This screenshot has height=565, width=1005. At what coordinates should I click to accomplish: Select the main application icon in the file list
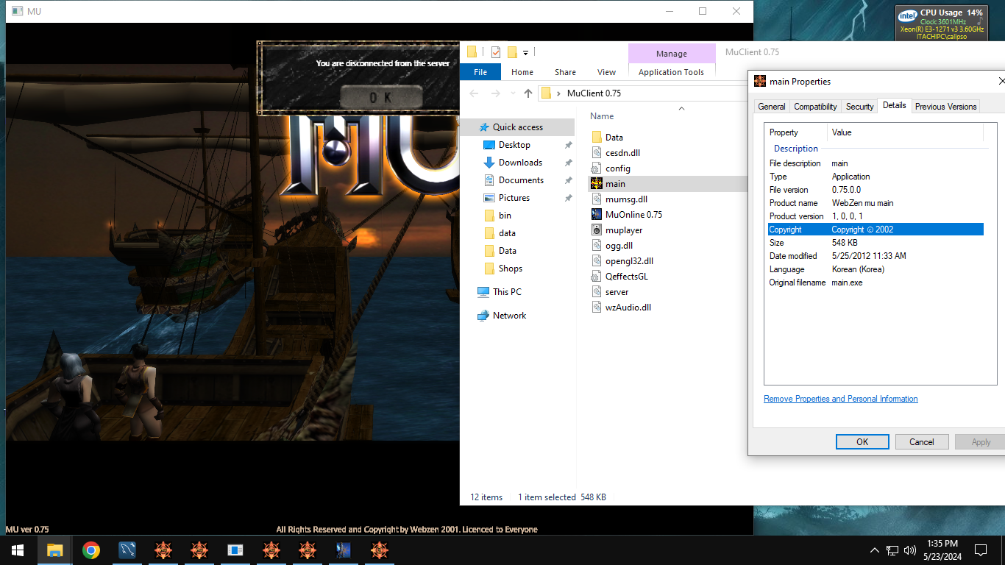pyautogui.click(x=597, y=184)
